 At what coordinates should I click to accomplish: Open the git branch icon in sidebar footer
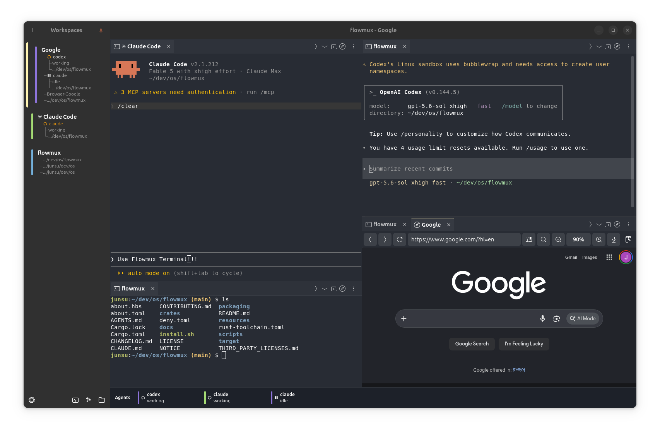point(89,400)
